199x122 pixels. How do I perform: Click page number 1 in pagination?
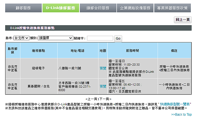pos(98,99)
